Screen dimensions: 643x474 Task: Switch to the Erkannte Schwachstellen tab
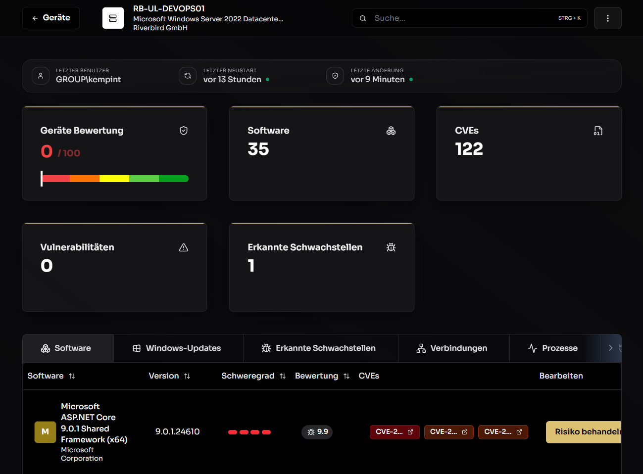(320, 348)
